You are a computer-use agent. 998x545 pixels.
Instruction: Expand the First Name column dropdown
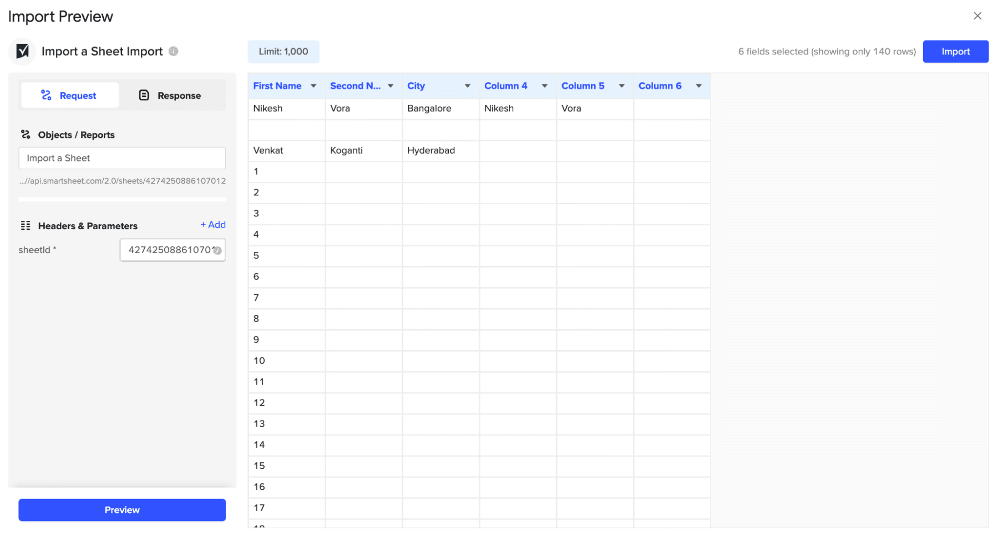(x=313, y=85)
